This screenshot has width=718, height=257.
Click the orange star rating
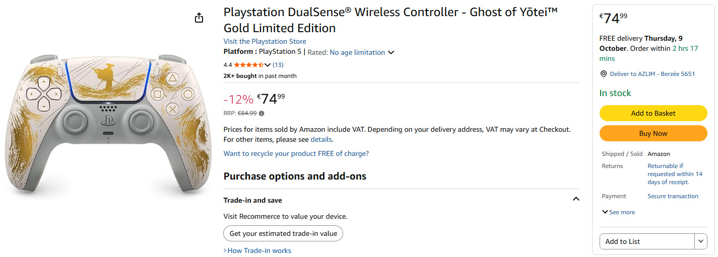(248, 65)
